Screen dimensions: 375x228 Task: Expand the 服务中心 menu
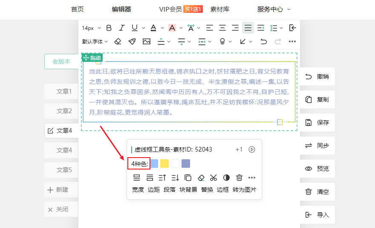[274, 9]
